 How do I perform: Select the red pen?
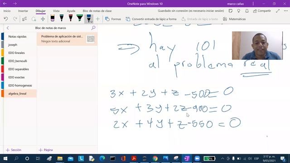(71, 18)
